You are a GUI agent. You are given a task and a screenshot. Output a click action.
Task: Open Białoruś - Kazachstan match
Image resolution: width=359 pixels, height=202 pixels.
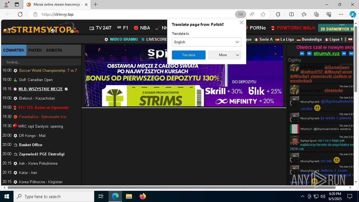click(x=37, y=98)
